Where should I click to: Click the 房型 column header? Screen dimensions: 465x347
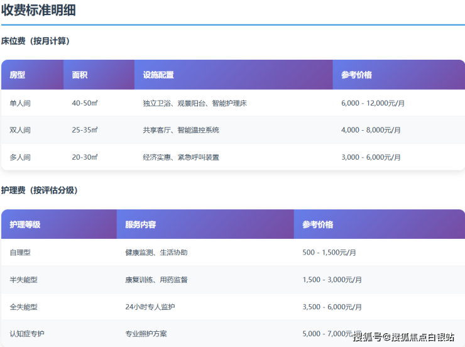click(x=17, y=75)
